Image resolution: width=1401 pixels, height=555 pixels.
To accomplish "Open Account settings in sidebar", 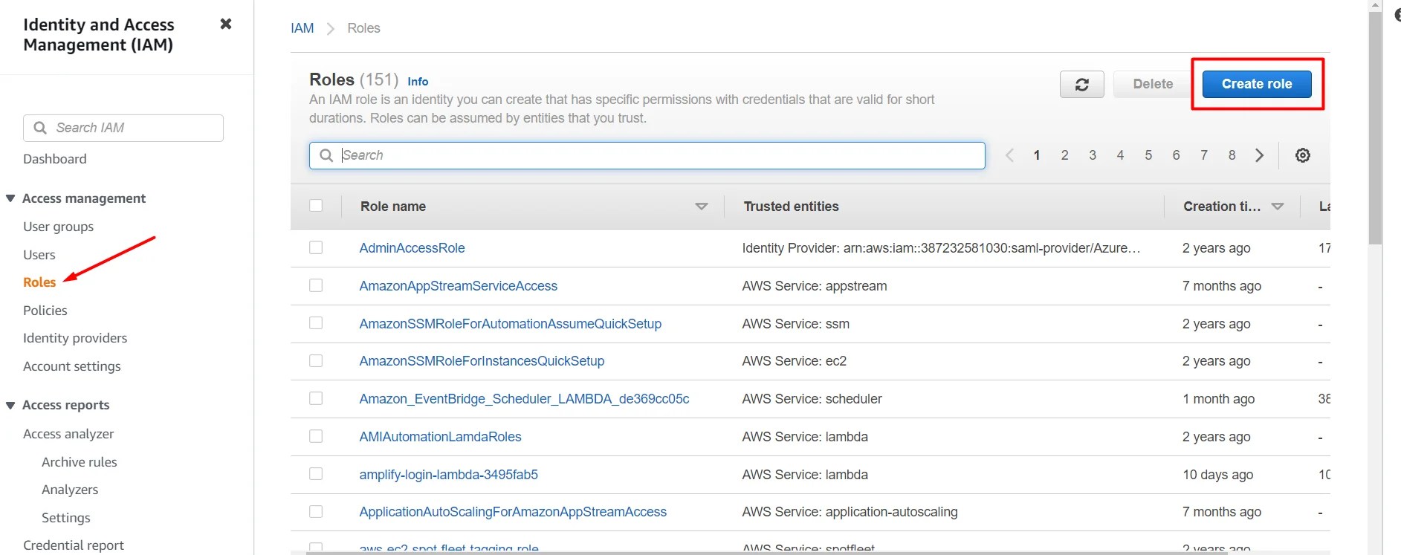I will point(72,366).
